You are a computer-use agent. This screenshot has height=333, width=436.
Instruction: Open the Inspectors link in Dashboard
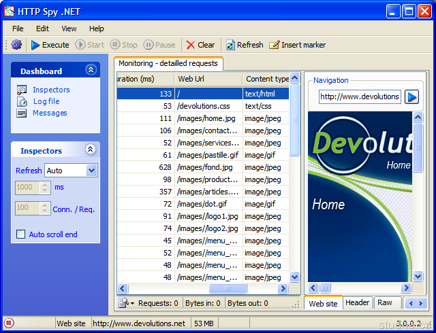pyautogui.click(x=51, y=90)
